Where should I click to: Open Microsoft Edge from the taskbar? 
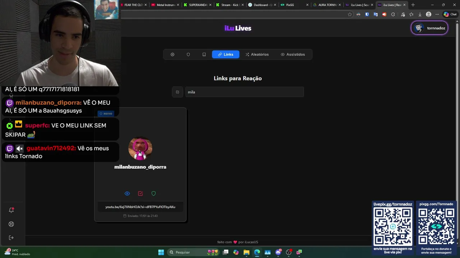(257, 252)
